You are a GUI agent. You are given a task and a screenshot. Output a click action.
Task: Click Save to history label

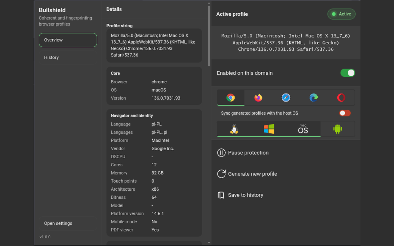(245, 195)
